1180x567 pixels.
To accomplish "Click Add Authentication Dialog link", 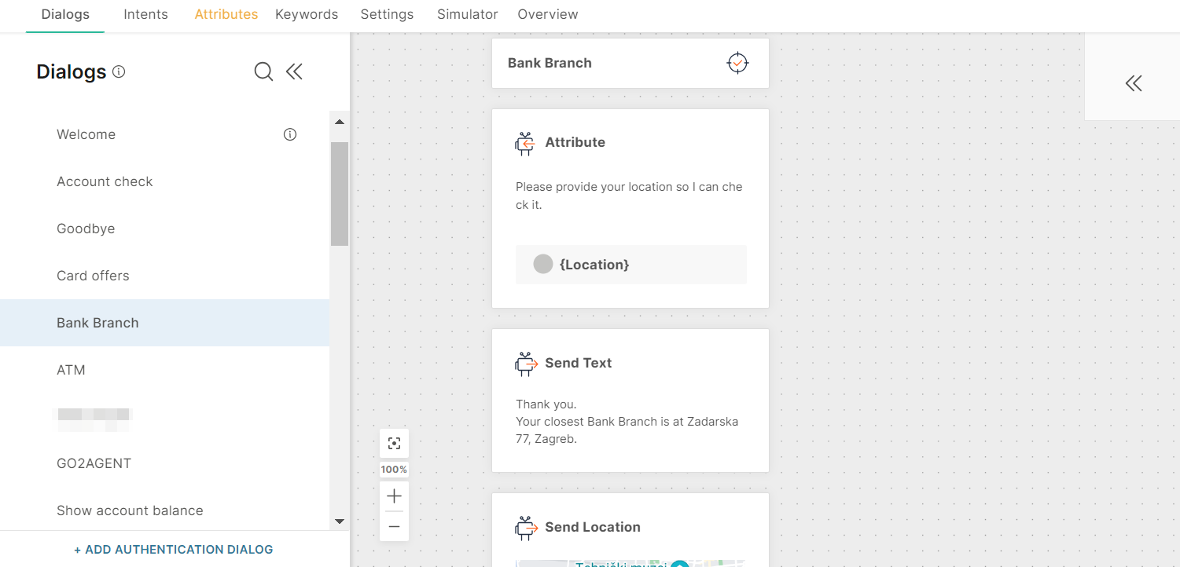I will click(173, 550).
